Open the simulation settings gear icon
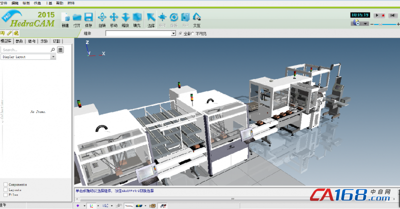This screenshot has height=209, width=400. (356, 23)
